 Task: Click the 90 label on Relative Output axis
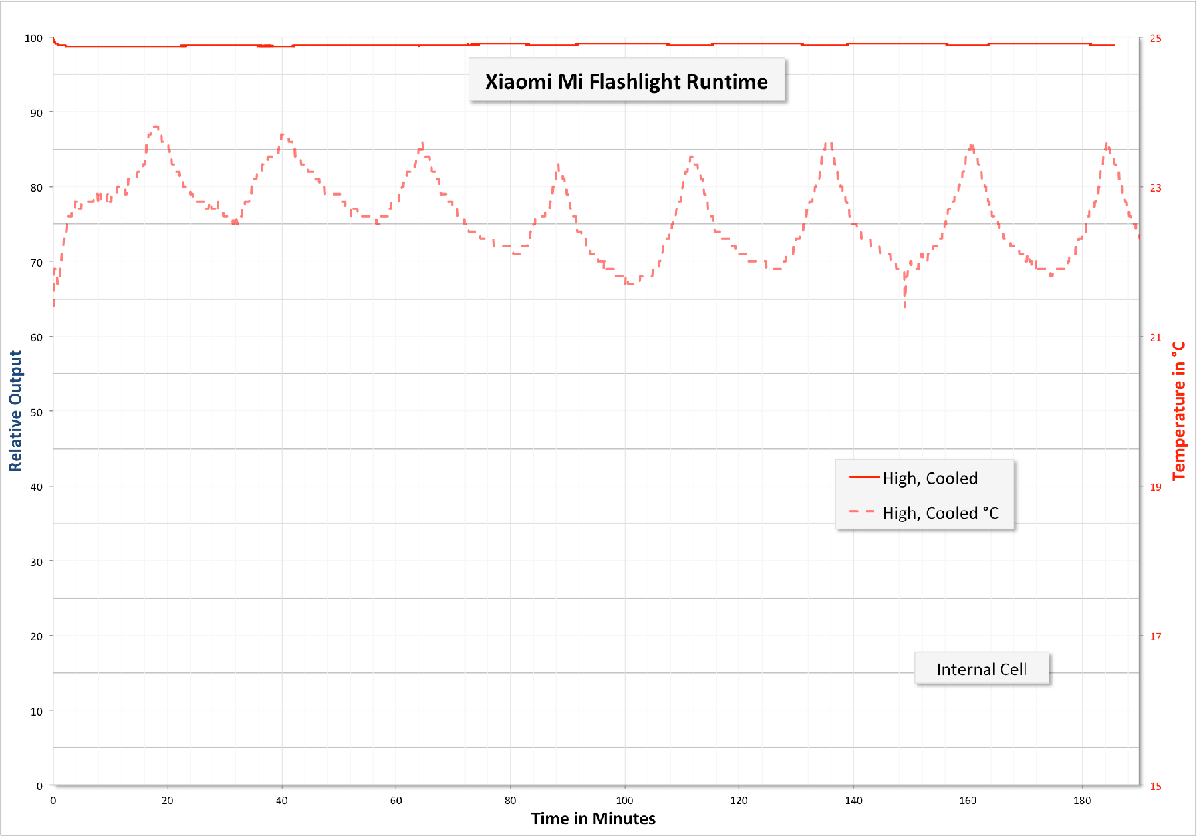point(36,113)
